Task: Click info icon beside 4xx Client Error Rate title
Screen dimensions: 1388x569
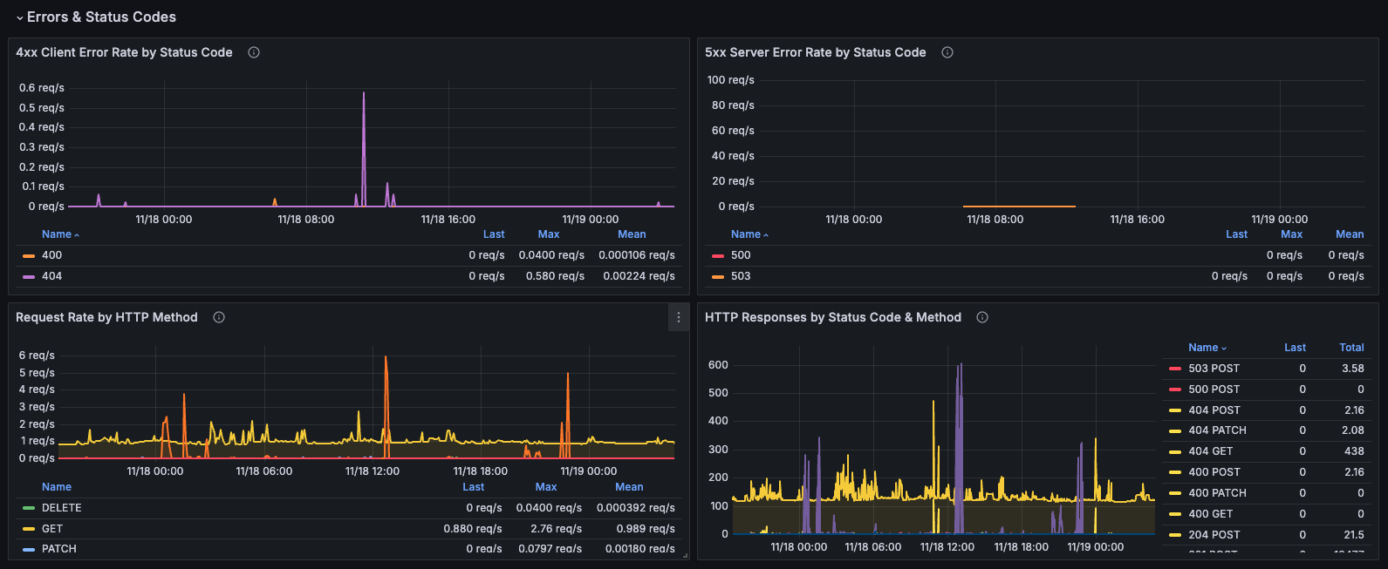Action: point(254,52)
